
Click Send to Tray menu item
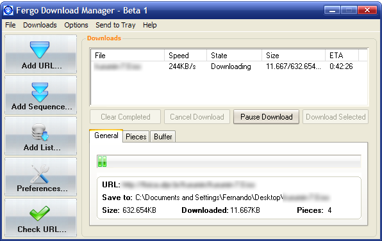[x=115, y=25]
